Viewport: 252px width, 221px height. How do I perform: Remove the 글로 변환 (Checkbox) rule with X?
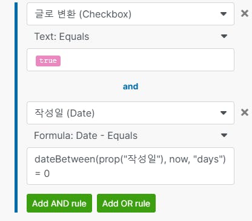point(245,13)
